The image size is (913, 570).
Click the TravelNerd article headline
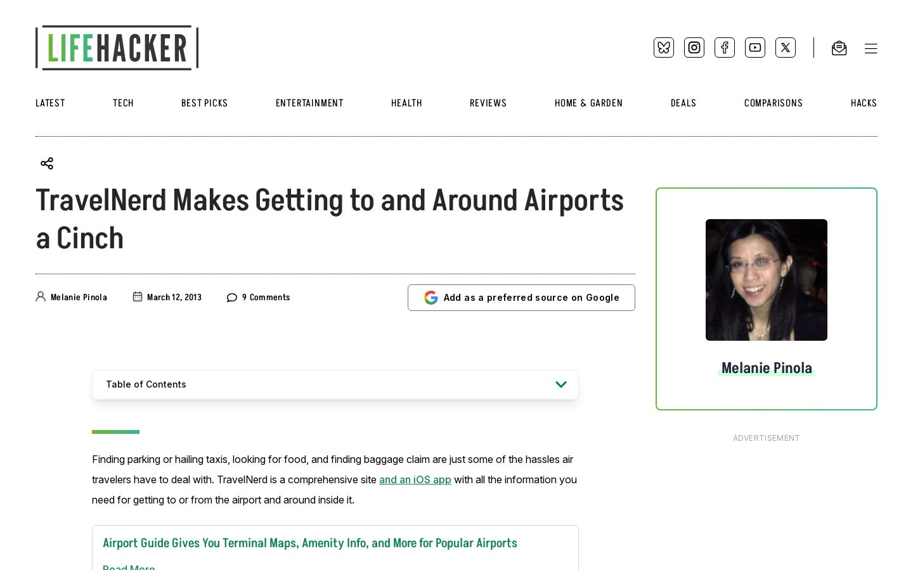[x=330, y=220]
